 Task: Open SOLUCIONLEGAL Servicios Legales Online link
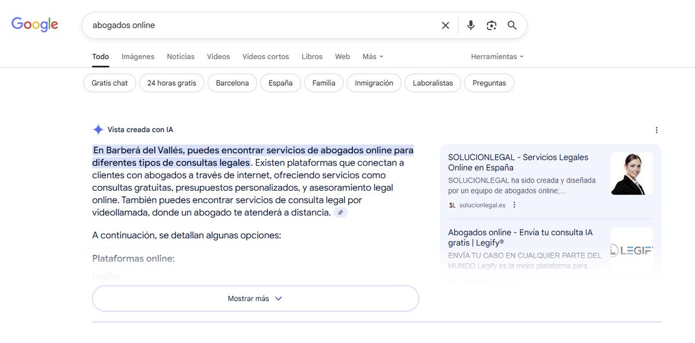518,162
